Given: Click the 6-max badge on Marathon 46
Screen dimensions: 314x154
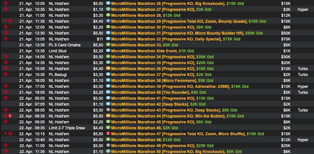Looking at the screenshot, I should pyautogui.click(x=108, y=128).
